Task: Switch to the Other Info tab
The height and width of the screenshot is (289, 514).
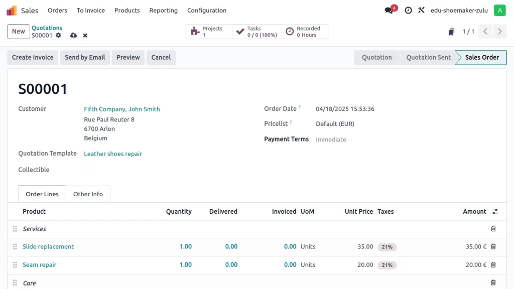Action: pos(88,194)
